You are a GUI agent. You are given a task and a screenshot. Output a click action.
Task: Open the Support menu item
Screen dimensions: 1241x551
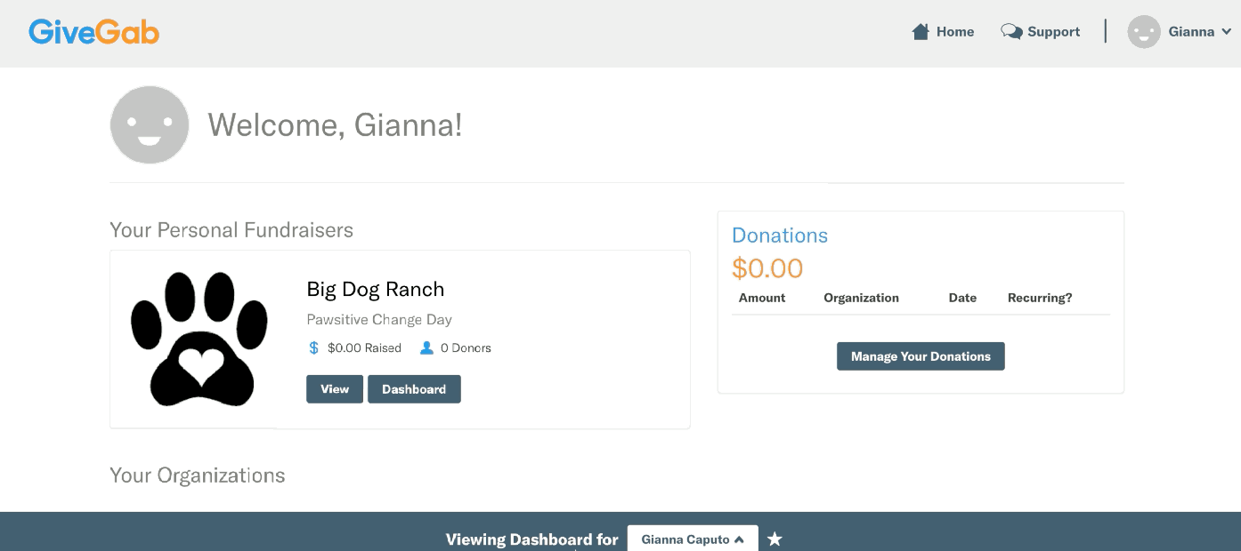tap(1041, 31)
